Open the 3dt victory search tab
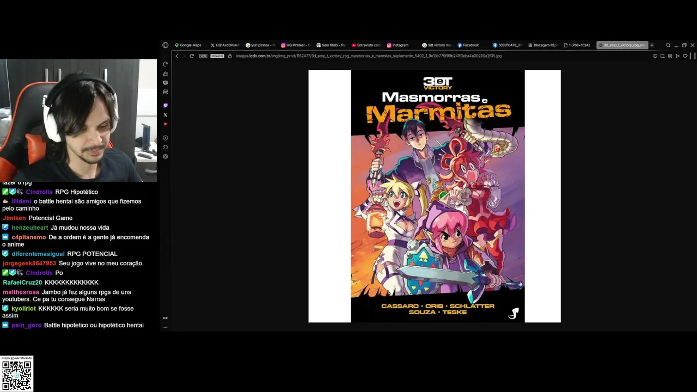Screen dimensions: 697x392 point(437,45)
